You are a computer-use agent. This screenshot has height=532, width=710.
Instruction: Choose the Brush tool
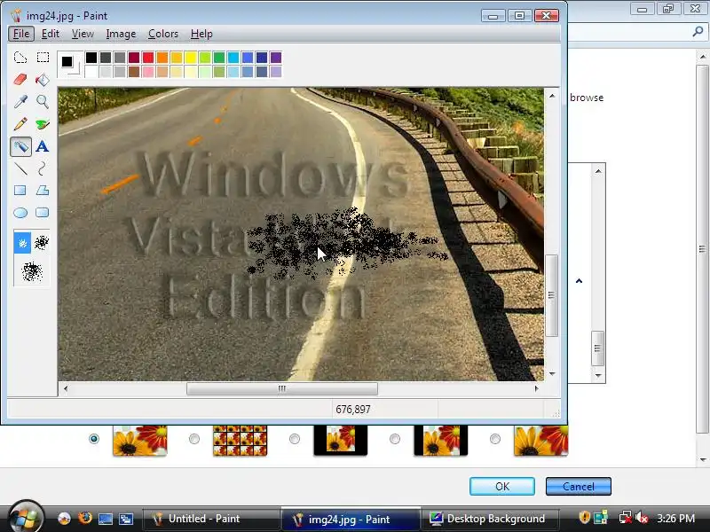(x=43, y=124)
